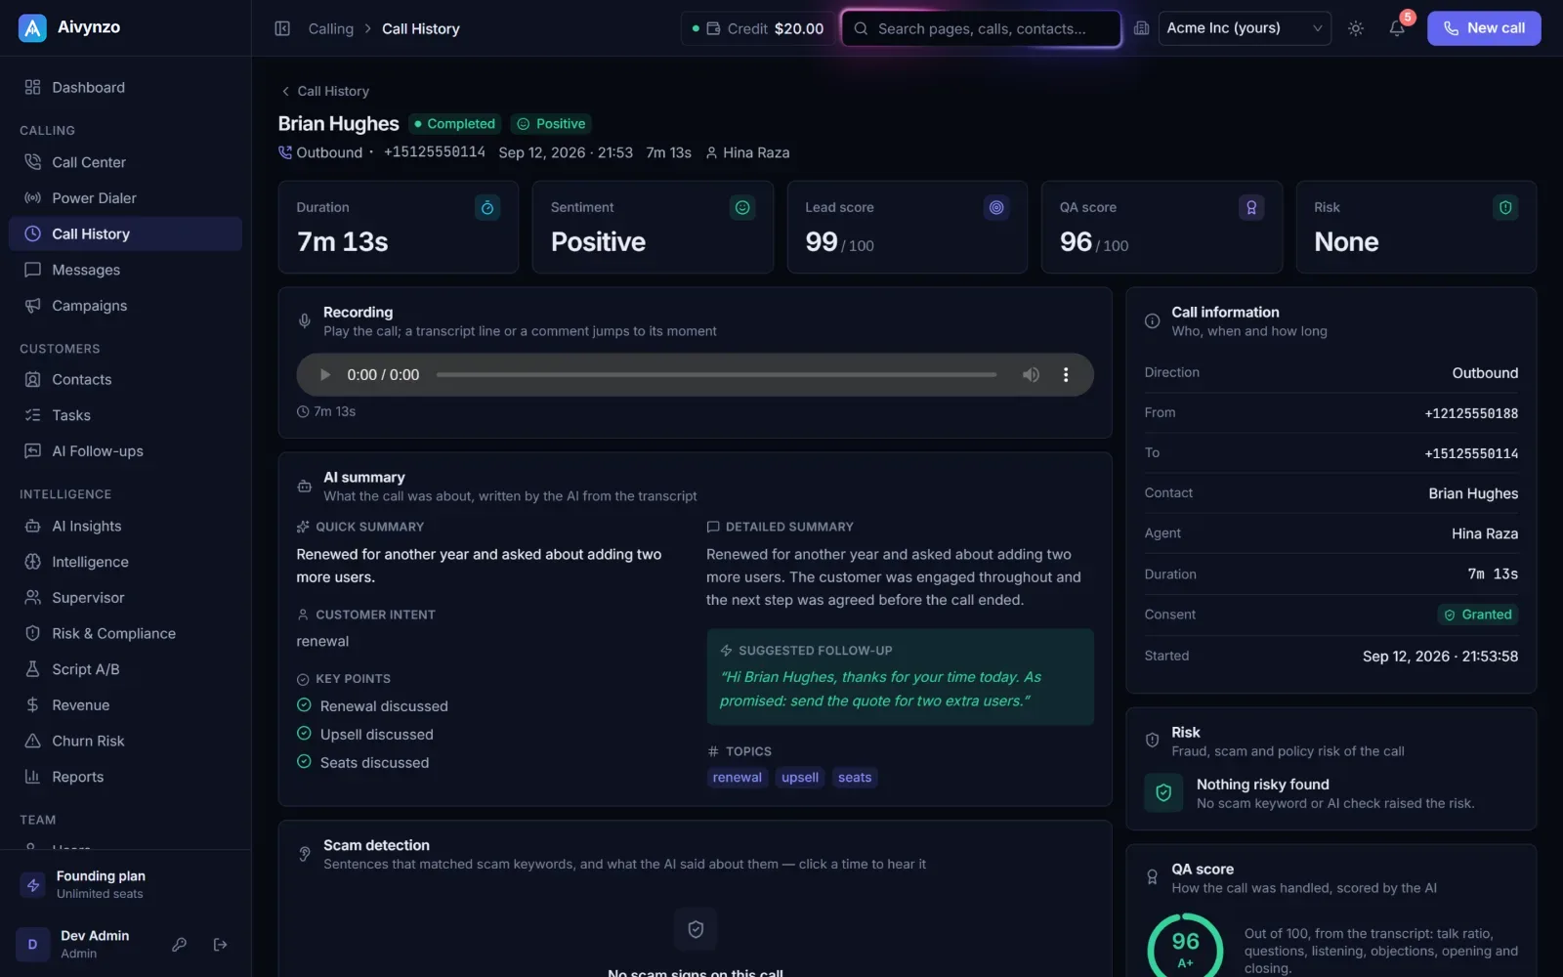The width and height of the screenshot is (1563, 977).
Task: Open the Founding plan card
Action: (x=125, y=884)
